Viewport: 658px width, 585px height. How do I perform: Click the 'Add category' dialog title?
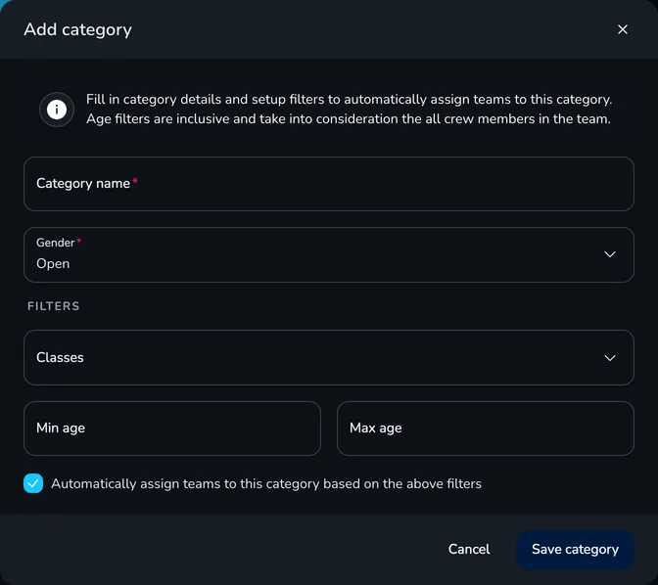click(77, 29)
